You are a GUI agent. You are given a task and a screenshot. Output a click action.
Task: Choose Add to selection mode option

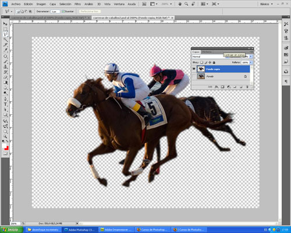coord(22,12)
